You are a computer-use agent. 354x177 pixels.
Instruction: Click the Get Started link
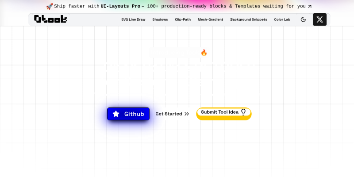click(x=172, y=114)
